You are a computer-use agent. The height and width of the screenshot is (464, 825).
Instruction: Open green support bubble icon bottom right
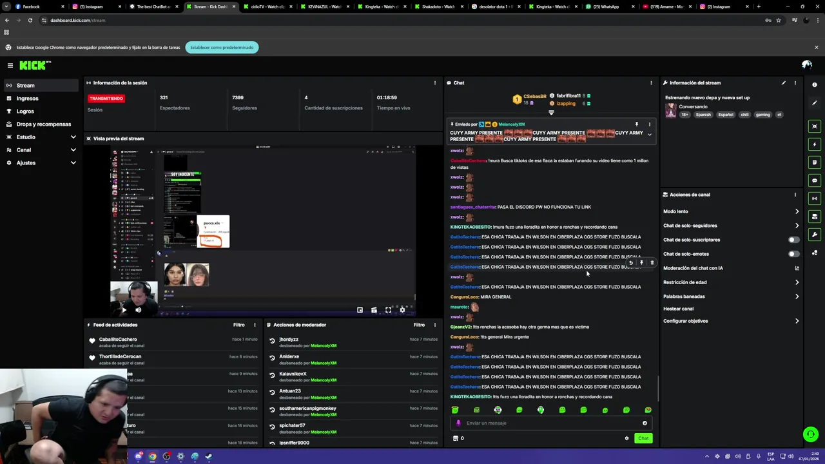point(811,434)
